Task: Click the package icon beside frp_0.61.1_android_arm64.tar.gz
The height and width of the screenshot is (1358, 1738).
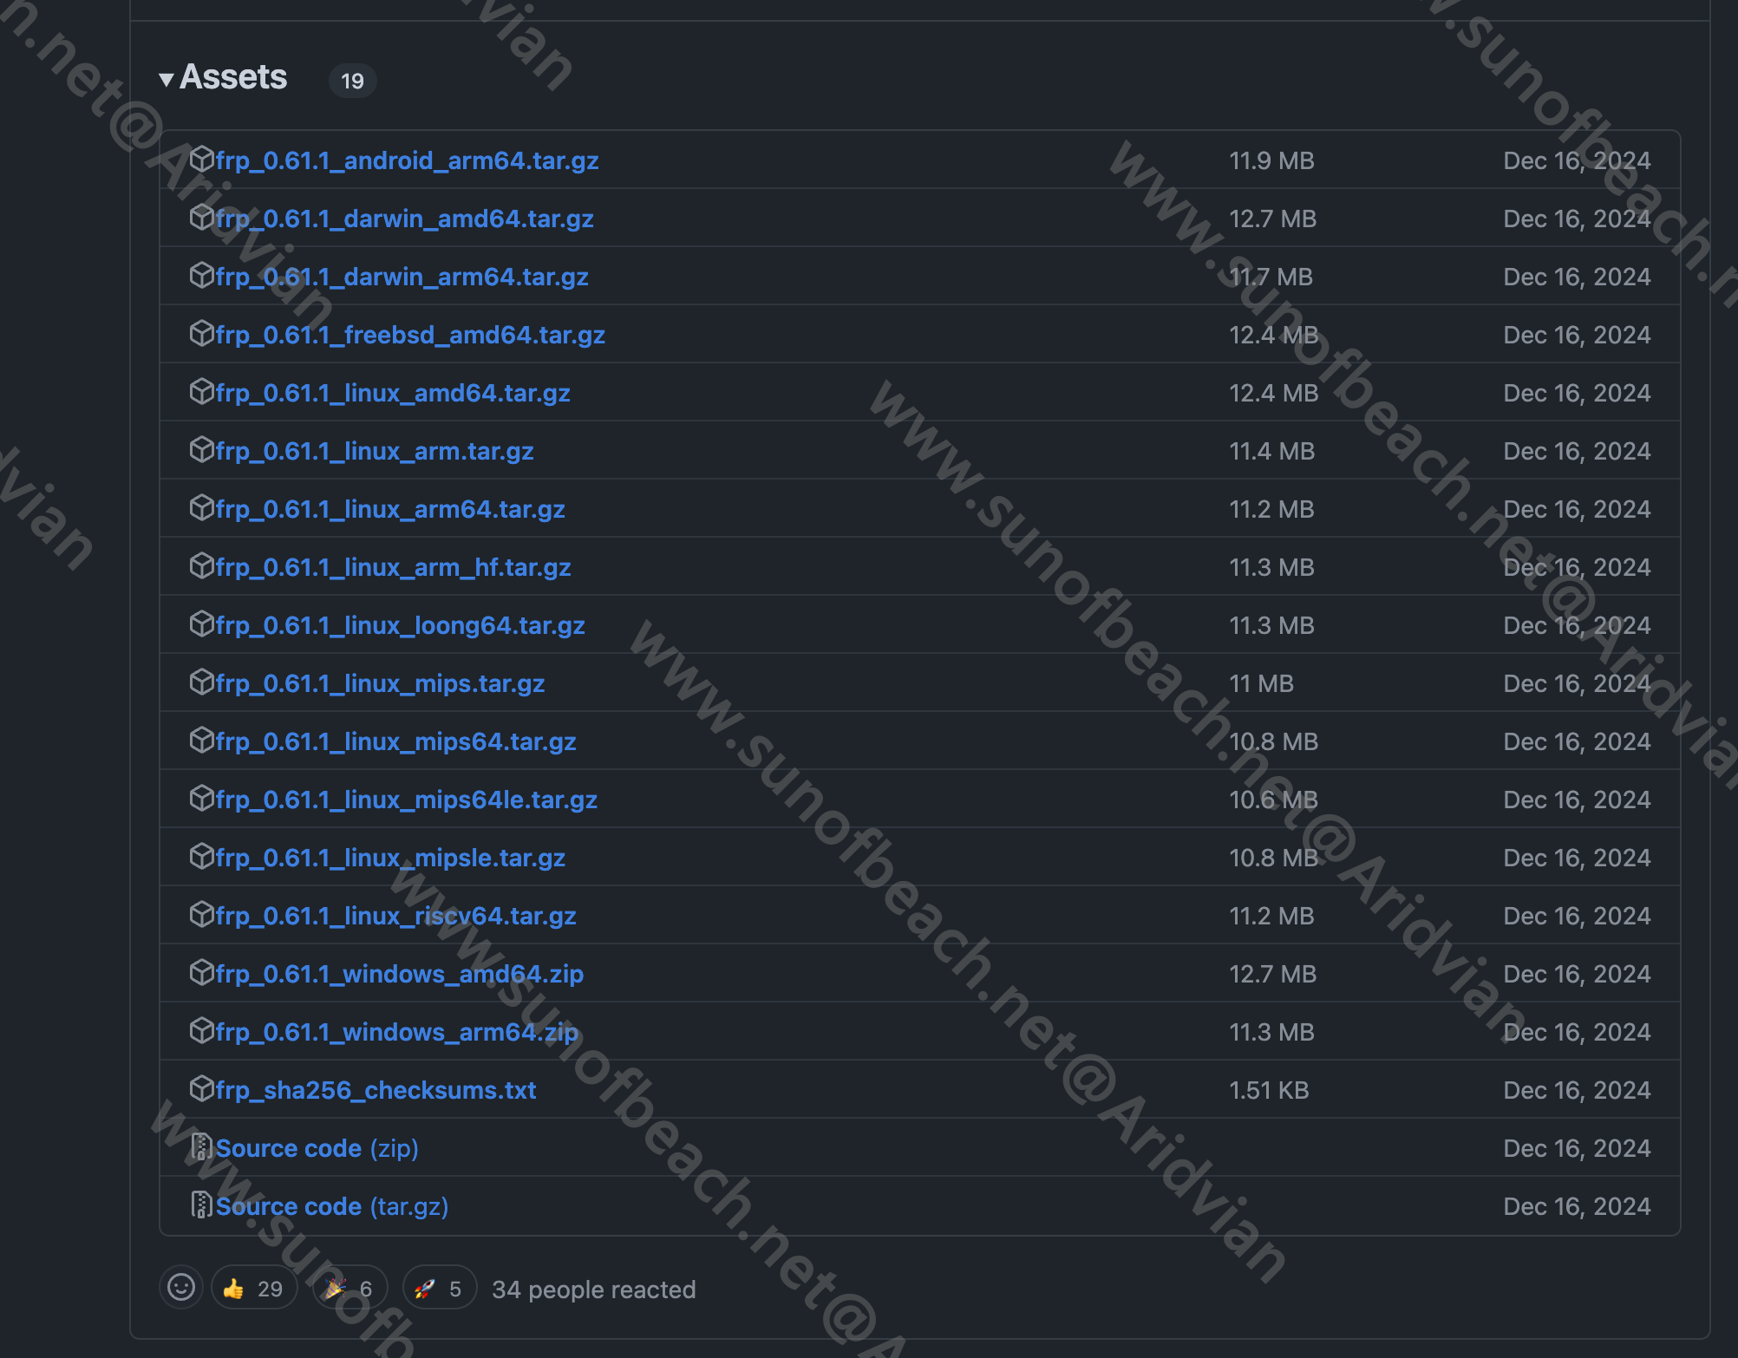Action: click(x=201, y=159)
